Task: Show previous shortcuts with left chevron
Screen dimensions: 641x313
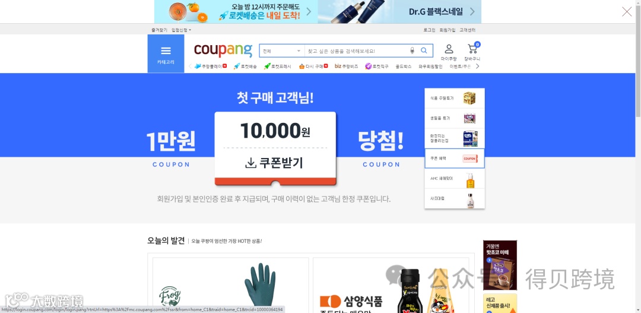Action: pos(190,67)
